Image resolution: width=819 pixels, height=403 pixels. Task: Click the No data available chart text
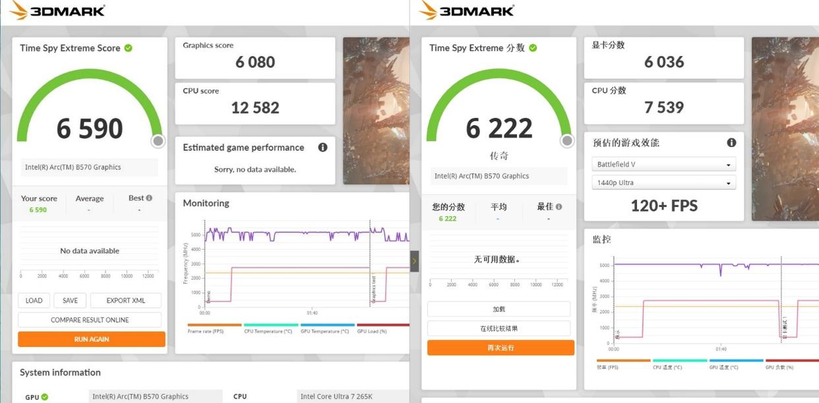point(90,251)
